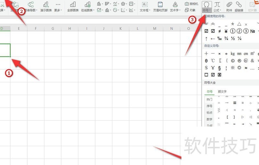Open the 文本框 text box dropdown
The height and width of the screenshot is (165, 259).
point(145,6)
